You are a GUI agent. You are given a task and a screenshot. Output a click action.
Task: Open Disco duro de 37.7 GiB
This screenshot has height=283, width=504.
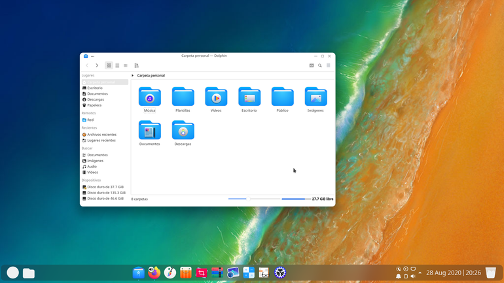105,187
